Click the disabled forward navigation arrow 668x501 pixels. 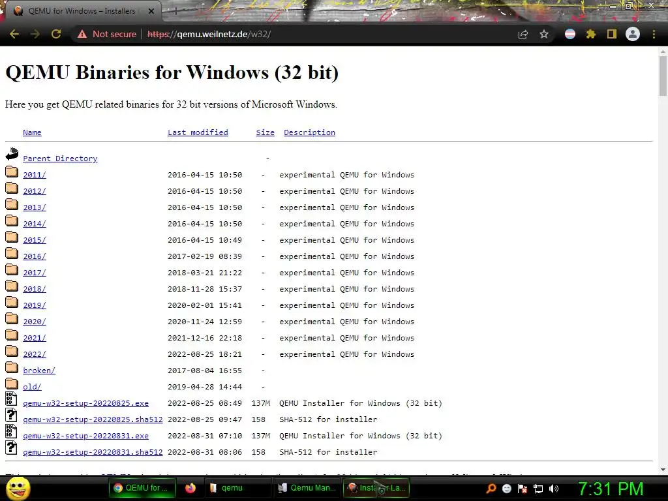35,34
